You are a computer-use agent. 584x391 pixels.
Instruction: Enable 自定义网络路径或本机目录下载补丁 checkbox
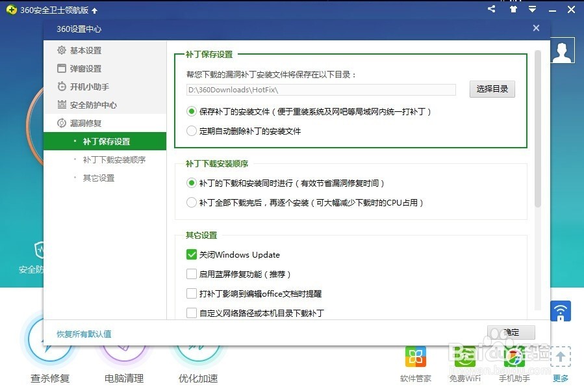pyautogui.click(x=192, y=313)
